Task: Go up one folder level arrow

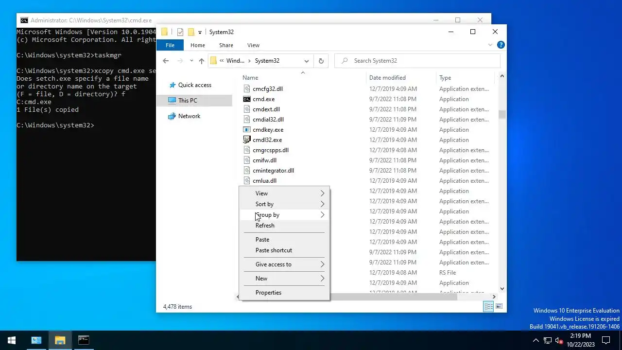Action: [x=202, y=61]
